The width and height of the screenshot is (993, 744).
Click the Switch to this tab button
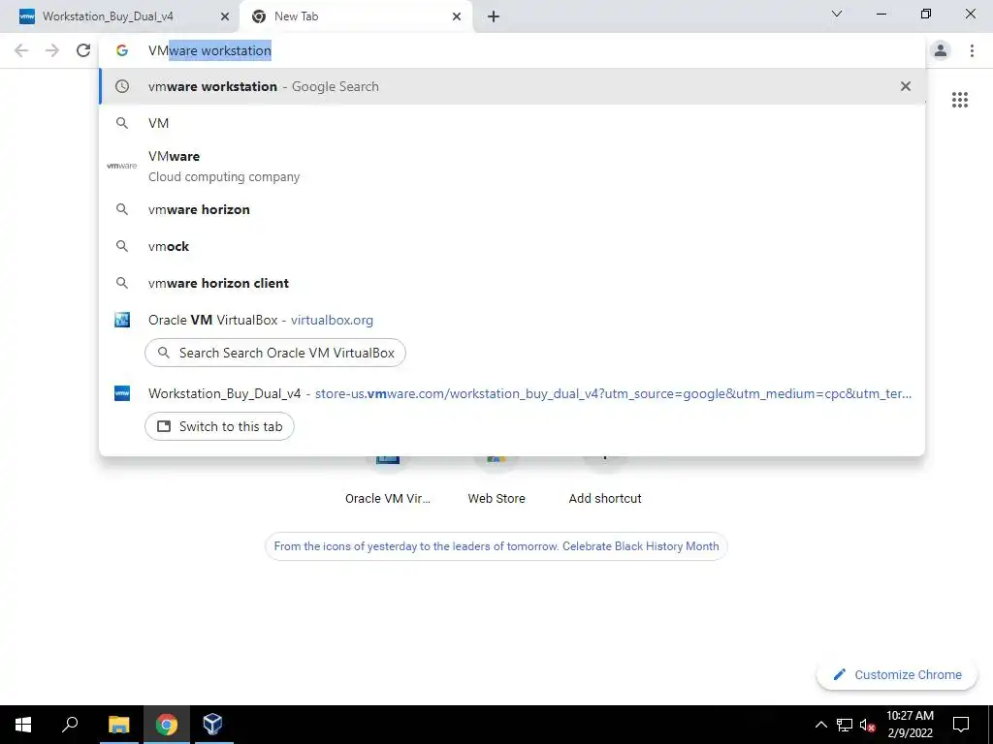219,426
